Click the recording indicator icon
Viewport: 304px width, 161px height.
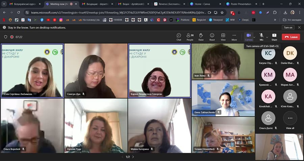(12, 37)
